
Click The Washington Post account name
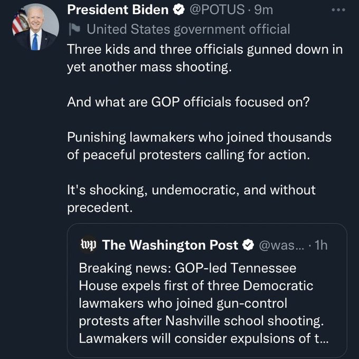click(169, 245)
